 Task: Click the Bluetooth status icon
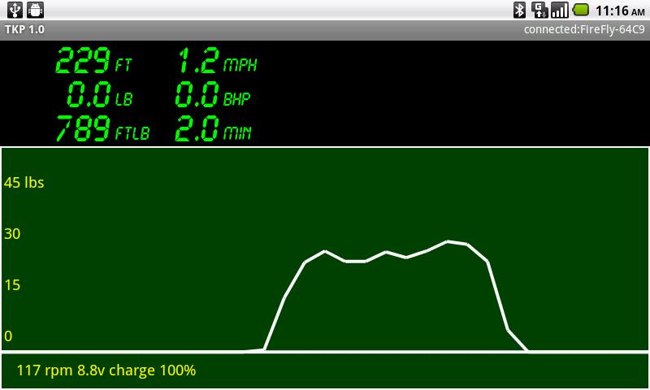[x=519, y=10]
